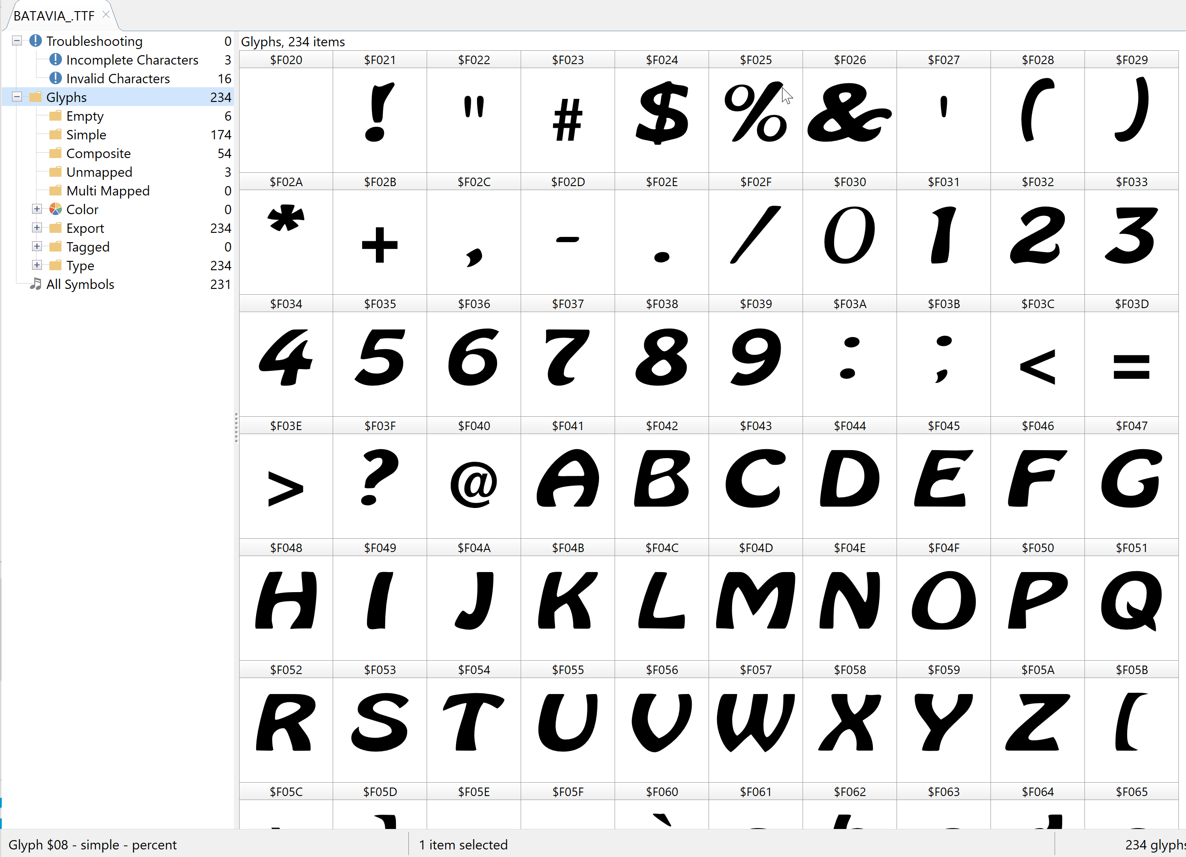This screenshot has height=857, width=1186.
Task: Select the Unmapped glyphs category
Action: [x=99, y=172]
